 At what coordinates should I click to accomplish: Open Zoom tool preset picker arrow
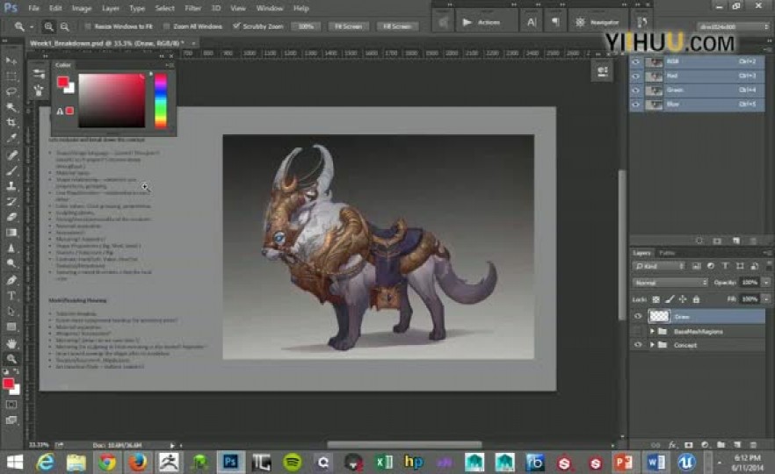32,26
